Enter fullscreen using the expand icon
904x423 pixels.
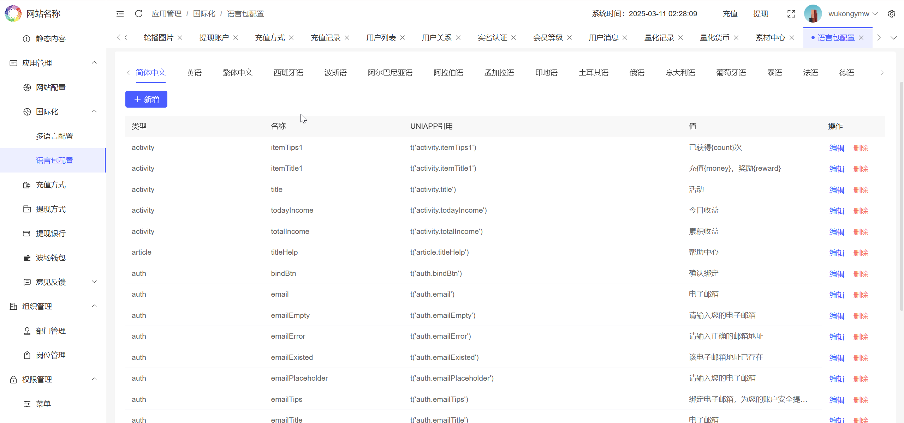click(x=791, y=13)
